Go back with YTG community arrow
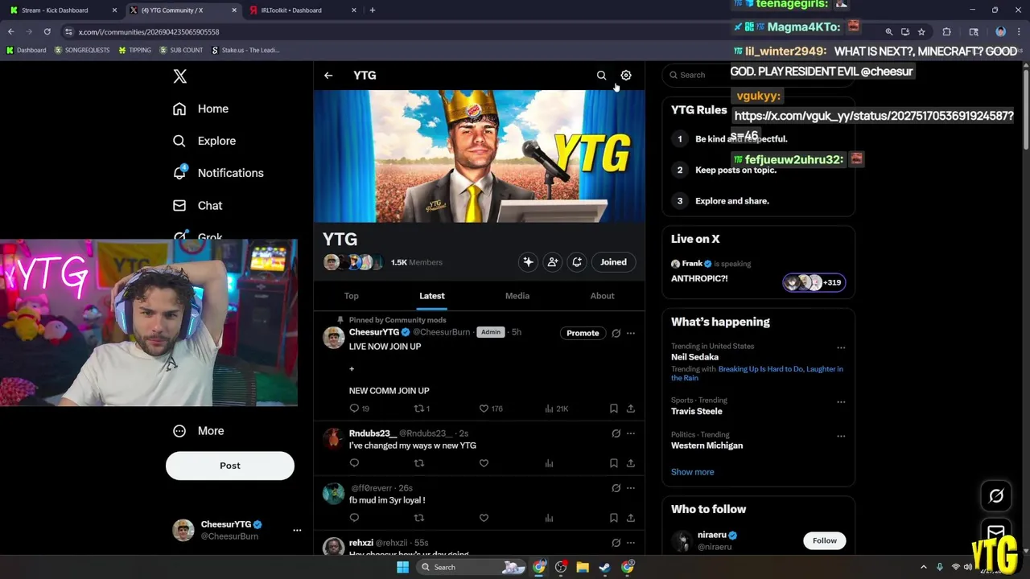Image resolution: width=1030 pixels, height=579 pixels. point(328,76)
